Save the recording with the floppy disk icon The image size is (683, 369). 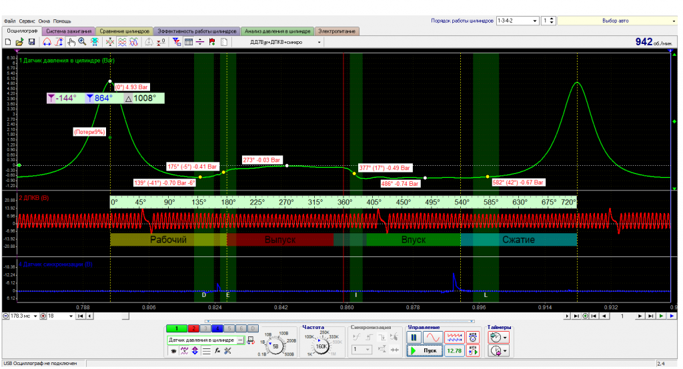click(x=31, y=42)
